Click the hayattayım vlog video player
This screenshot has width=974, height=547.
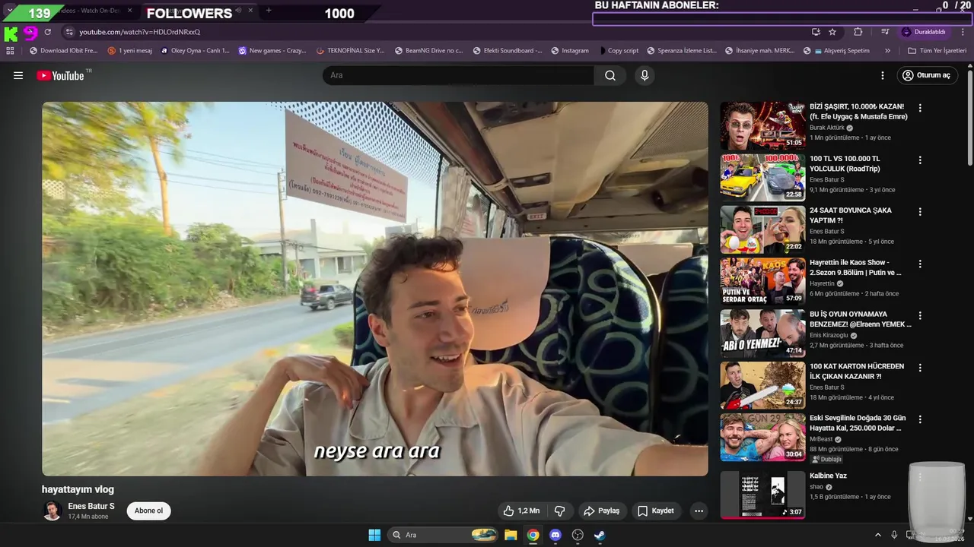[374, 289]
